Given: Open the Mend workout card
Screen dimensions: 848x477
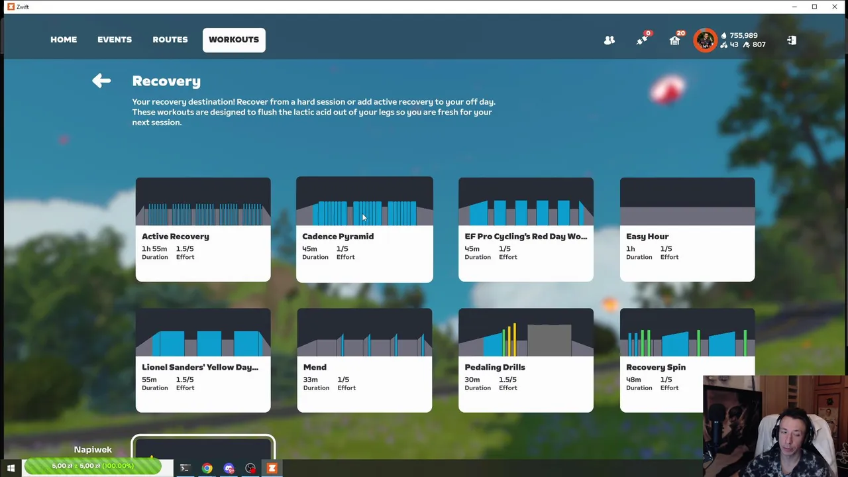Looking at the screenshot, I should (x=364, y=360).
